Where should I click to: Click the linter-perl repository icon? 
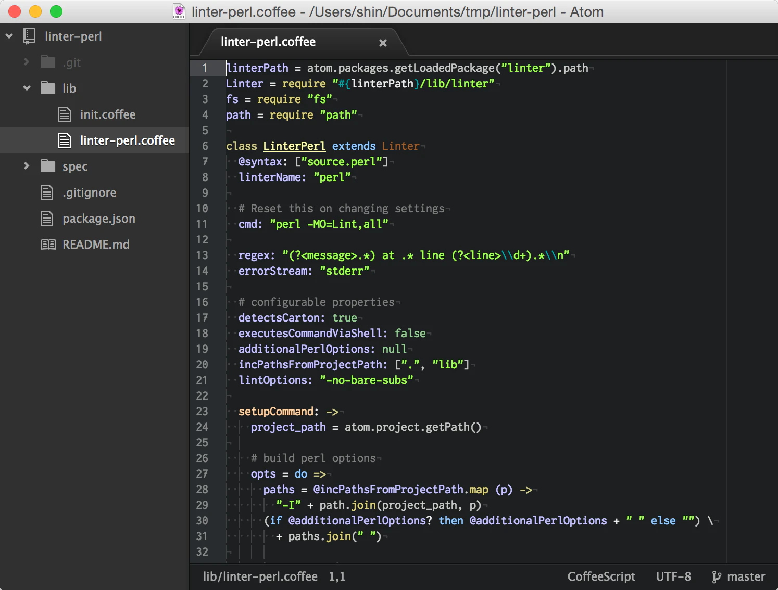[29, 36]
